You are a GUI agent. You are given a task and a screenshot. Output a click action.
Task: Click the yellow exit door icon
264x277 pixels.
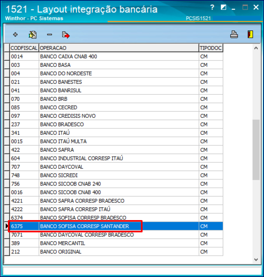[x=250, y=34]
